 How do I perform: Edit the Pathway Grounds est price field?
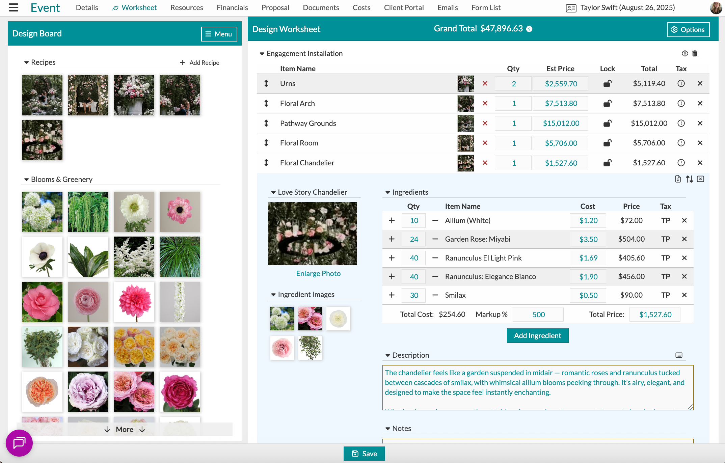coord(561,123)
